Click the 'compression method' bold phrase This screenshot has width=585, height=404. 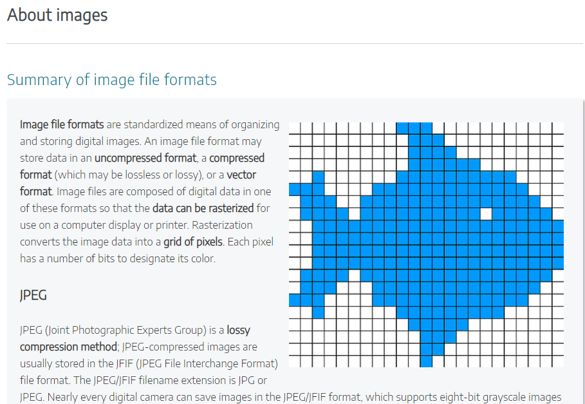tap(69, 347)
